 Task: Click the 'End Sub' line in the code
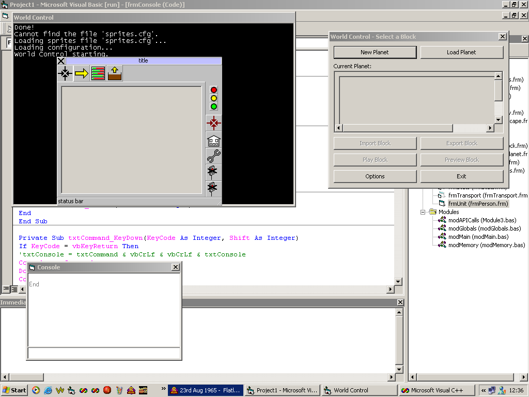pyautogui.click(x=33, y=221)
